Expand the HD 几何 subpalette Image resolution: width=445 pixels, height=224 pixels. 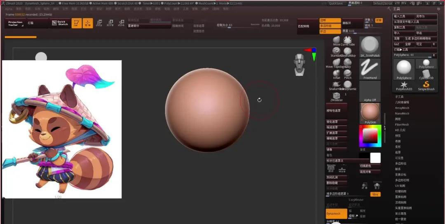point(400,130)
